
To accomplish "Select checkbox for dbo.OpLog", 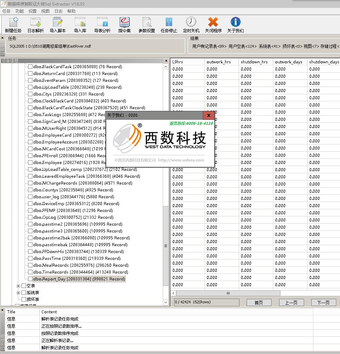I will (x=30, y=217).
